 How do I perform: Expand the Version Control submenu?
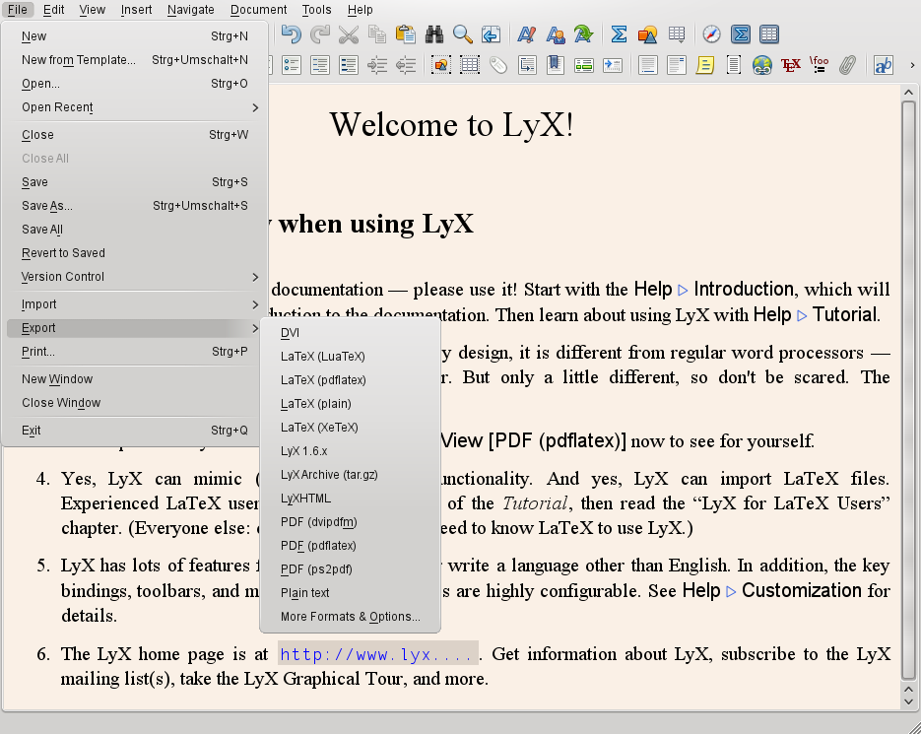[64, 277]
